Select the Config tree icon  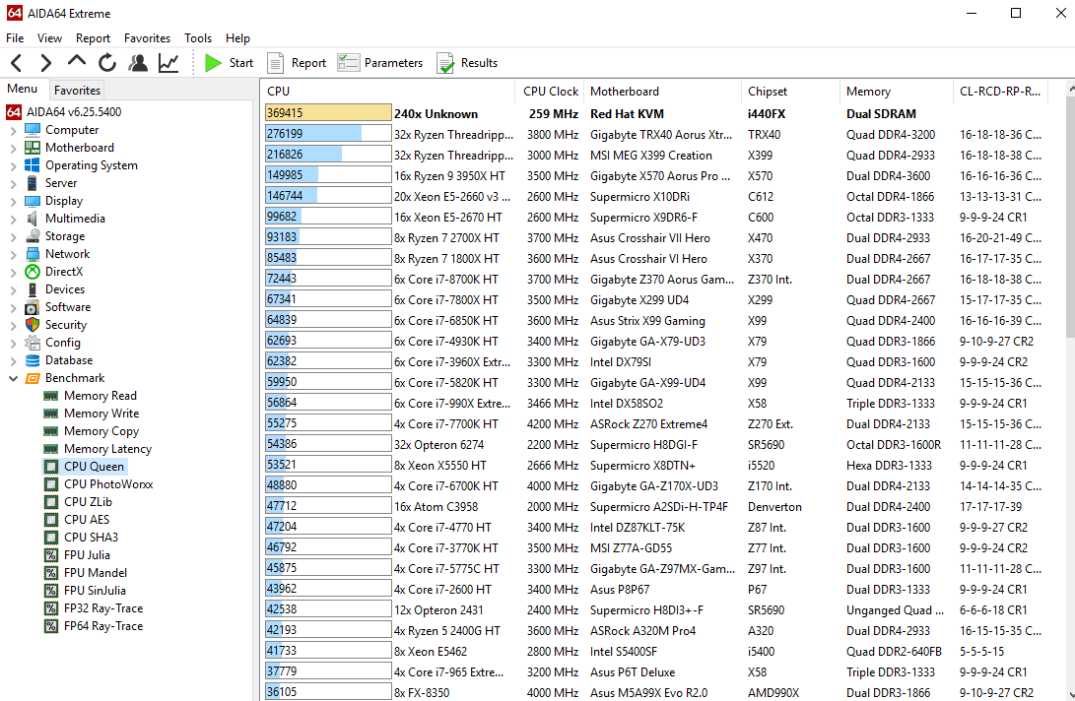click(33, 343)
